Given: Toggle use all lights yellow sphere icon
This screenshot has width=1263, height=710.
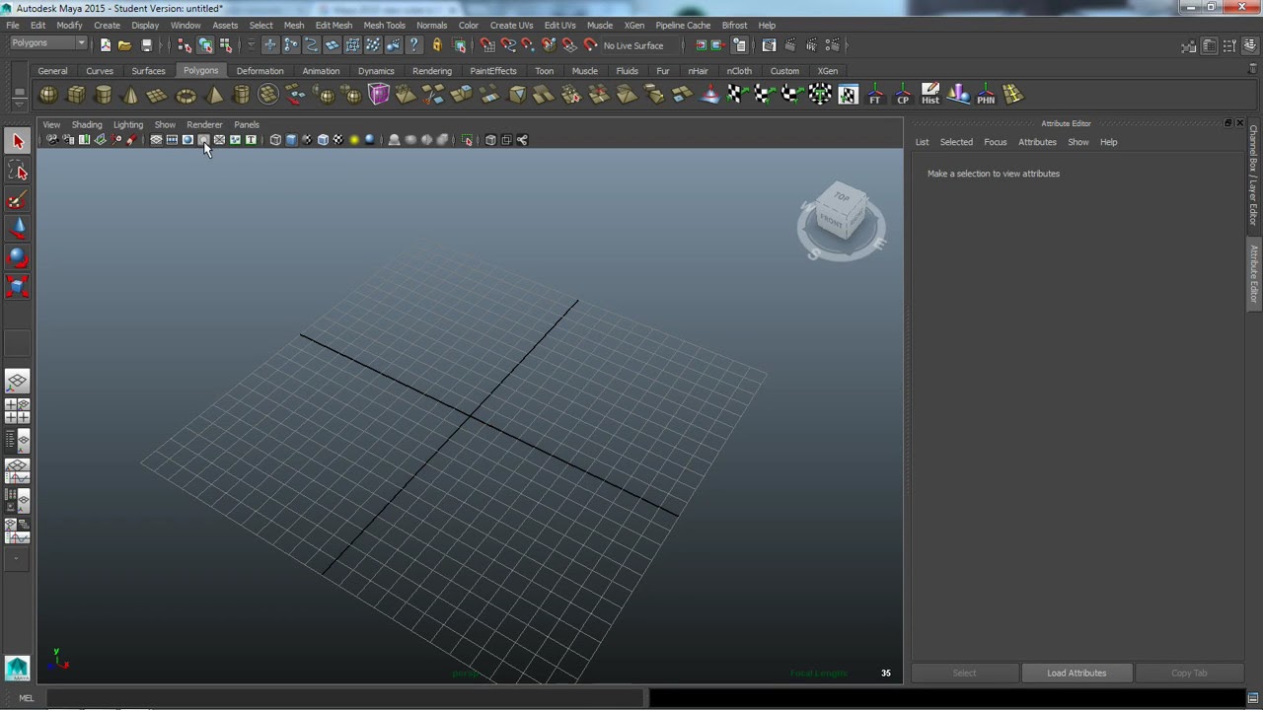Looking at the screenshot, I should click(354, 140).
